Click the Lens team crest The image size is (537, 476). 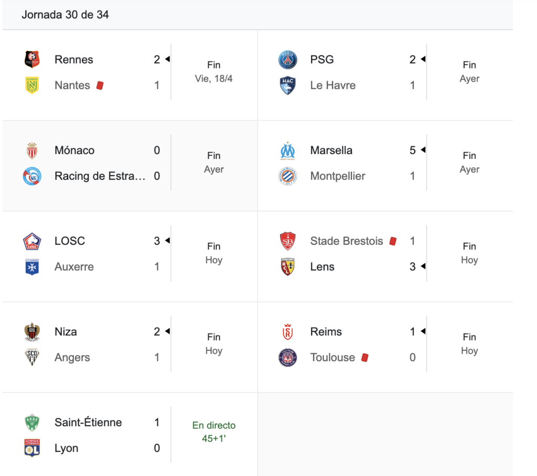(x=288, y=267)
